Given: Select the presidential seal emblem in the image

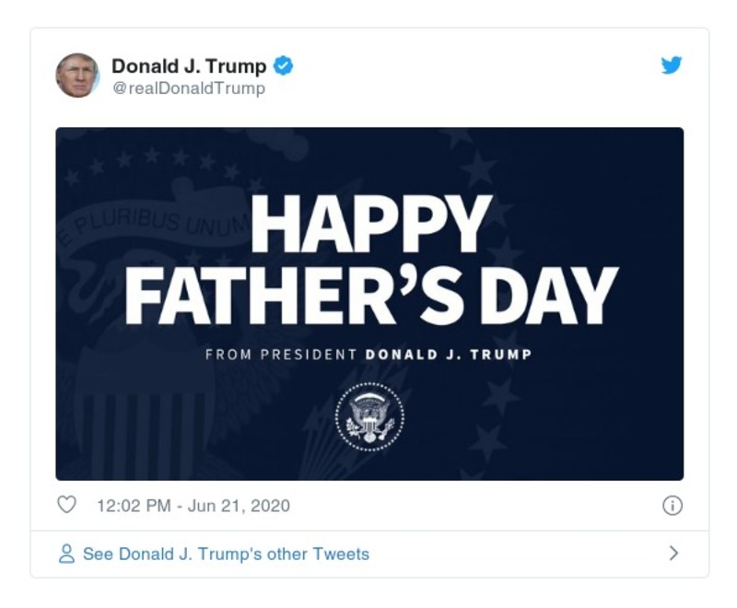Looking at the screenshot, I should [x=368, y=415].
